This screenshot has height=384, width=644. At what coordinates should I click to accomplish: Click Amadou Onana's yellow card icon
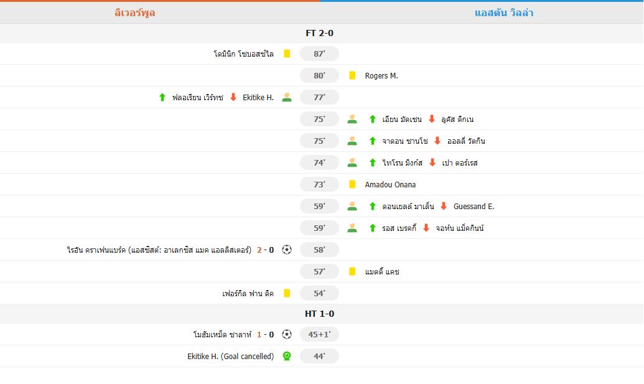pos(352,184)
